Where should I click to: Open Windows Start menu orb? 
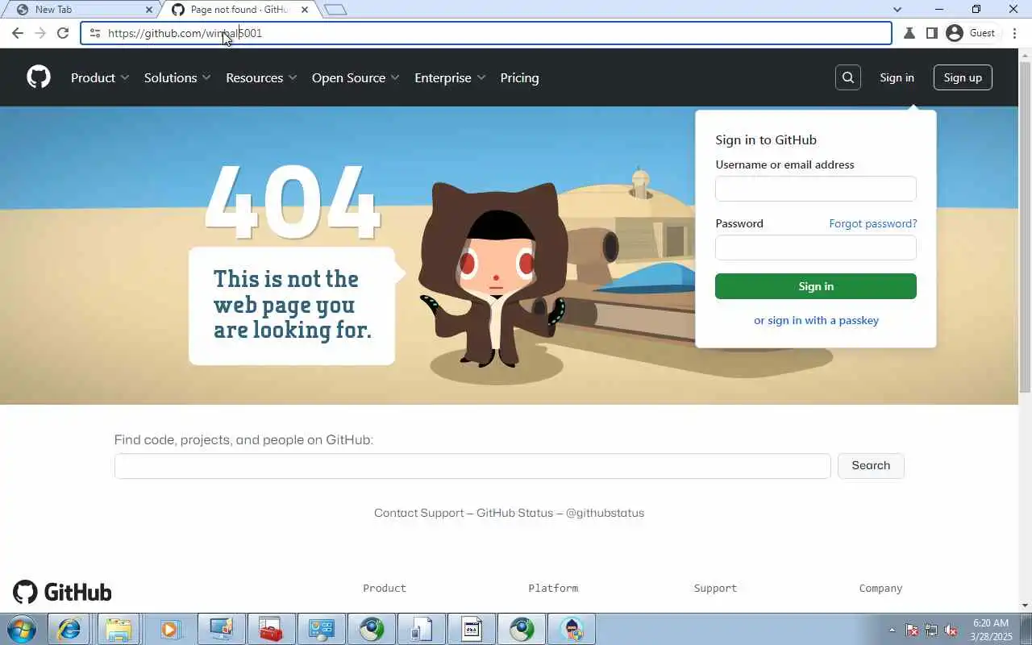pyautogui.click(x=22, y=629)
